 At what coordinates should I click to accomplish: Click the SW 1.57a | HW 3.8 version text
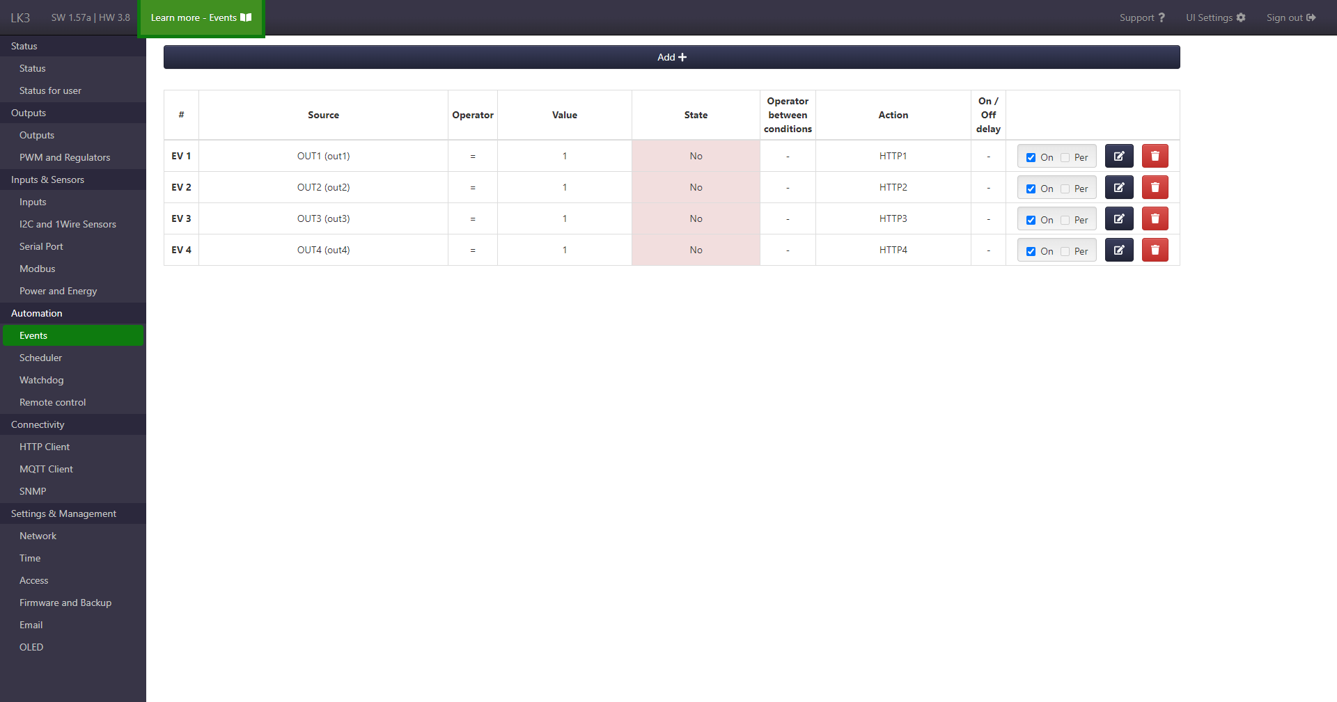coord(91,17)
